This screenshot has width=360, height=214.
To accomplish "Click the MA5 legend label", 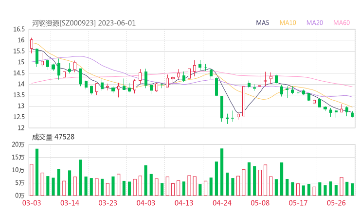I will pyautogui.click(x=262, y=23).
